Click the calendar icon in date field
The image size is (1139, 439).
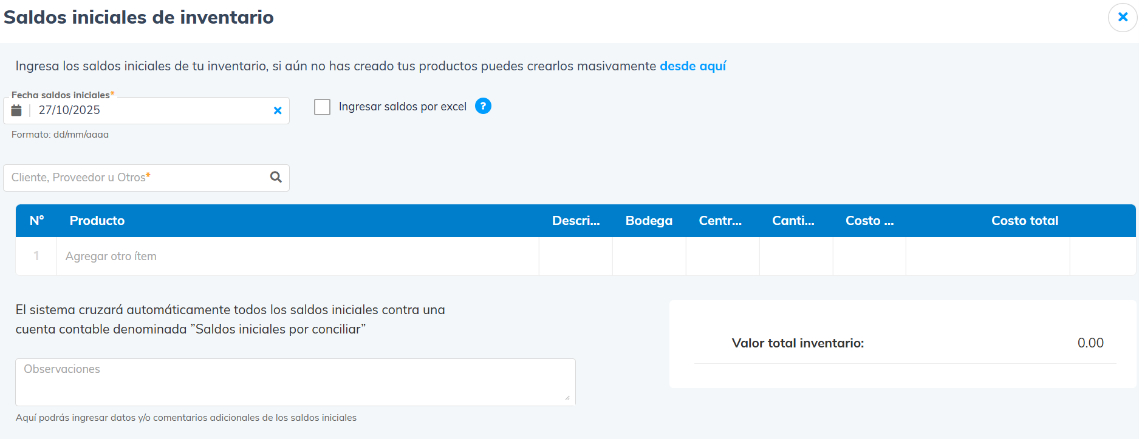pyautogui.click(x=16, y=110)
